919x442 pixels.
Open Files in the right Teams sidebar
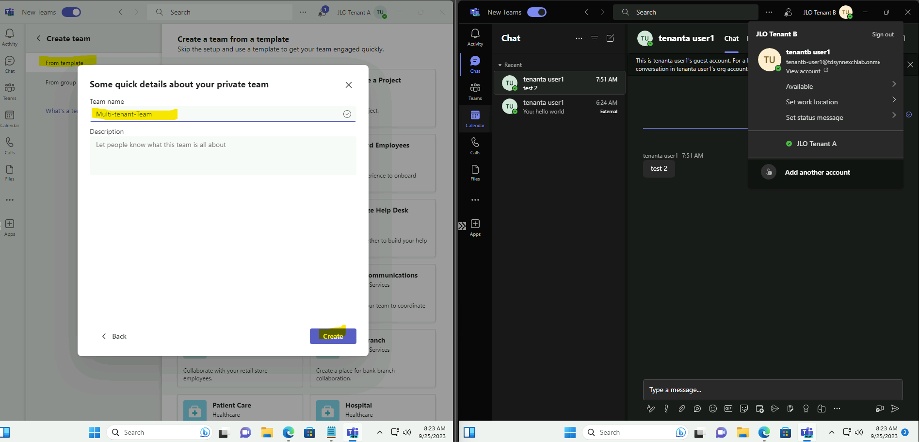coord(475,172)
